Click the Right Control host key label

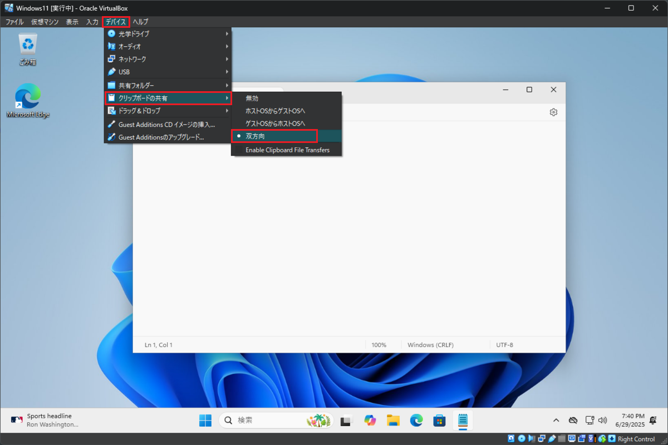click(636, 439)
